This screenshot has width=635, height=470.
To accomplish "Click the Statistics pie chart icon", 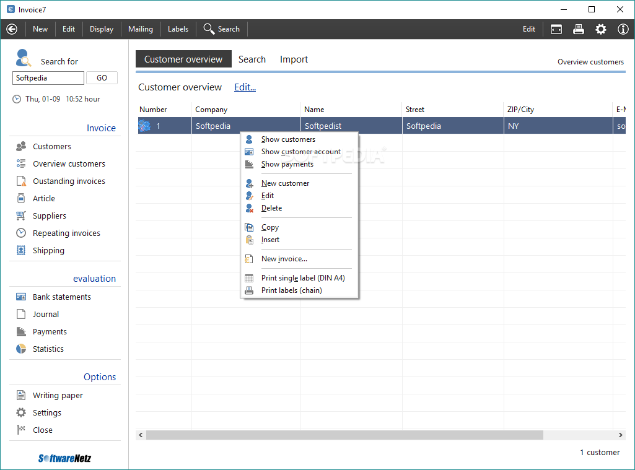I will click(x=21, y=349).
